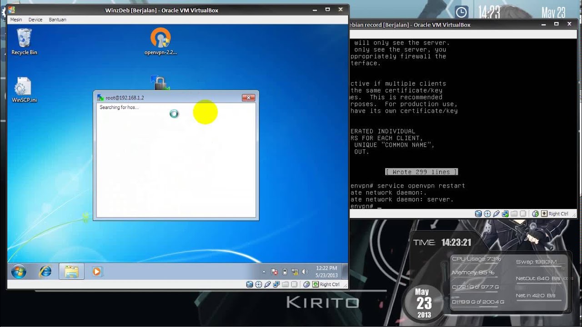This screenshot has width=582, height=327.
Task: Click the CPU Usage 73% readout
Action: 477,259
